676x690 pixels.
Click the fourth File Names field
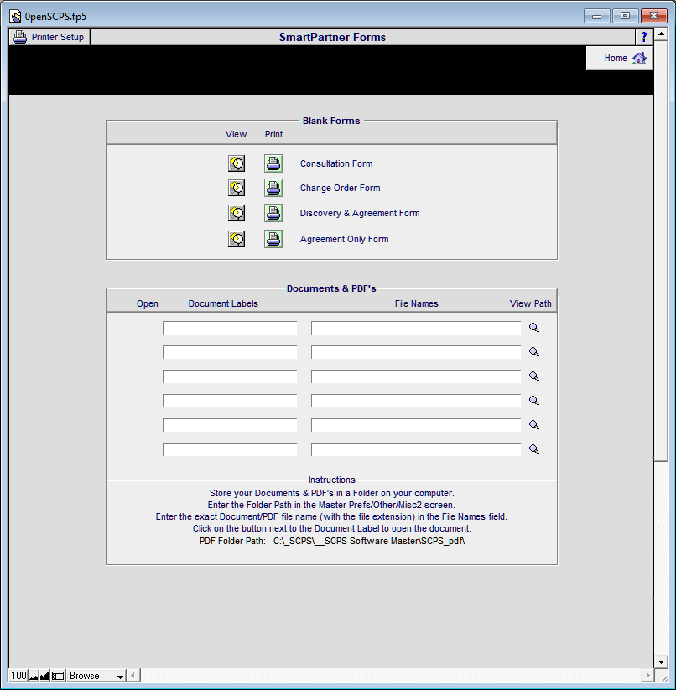(x=416, y=401)
